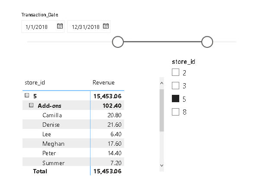255x194 pixels.
Task: Click Camilla's revenue value 20.80
Action: [x=114, y=115]
